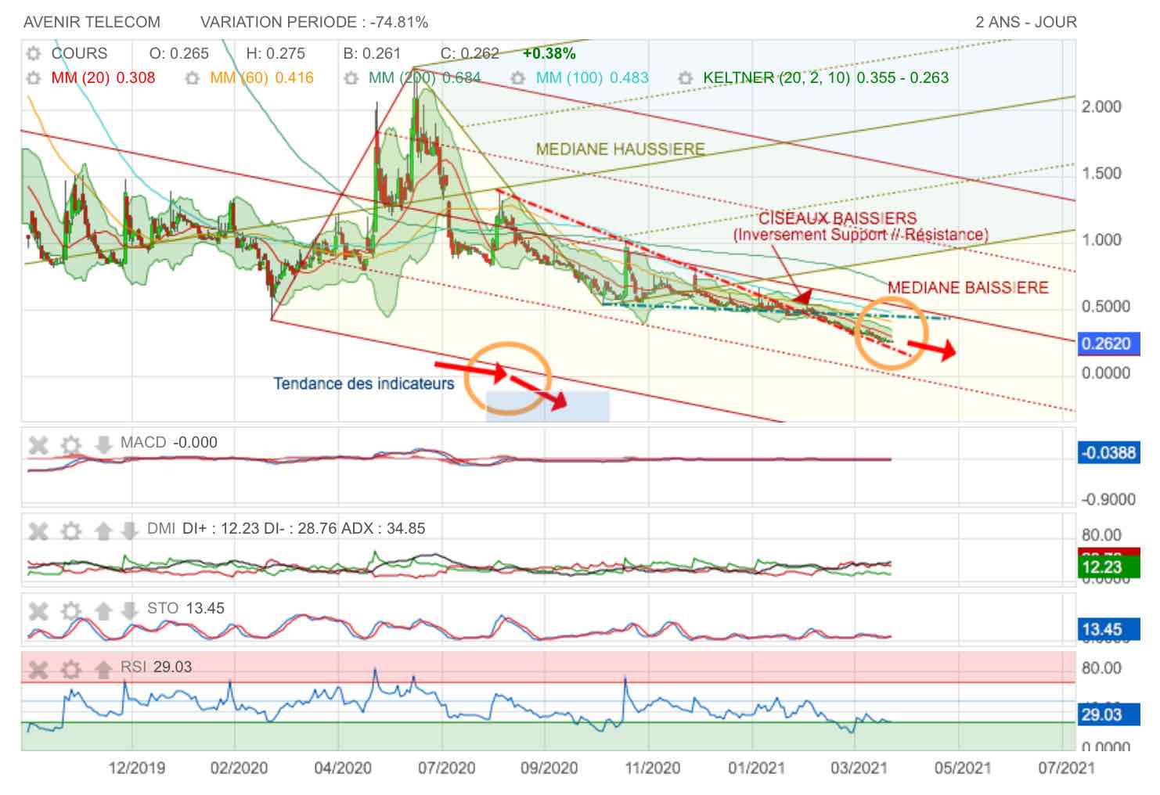Click the 03/2021 date on axis
1160x795 pixels.
859,768
